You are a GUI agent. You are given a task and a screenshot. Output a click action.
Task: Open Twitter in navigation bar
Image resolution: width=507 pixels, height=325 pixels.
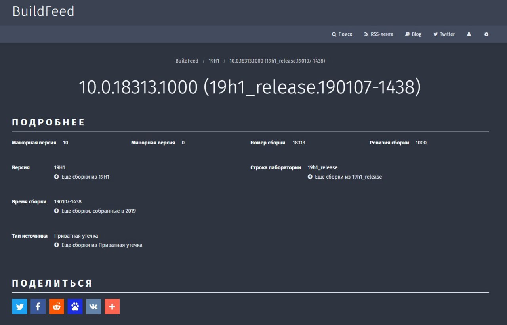444,34
